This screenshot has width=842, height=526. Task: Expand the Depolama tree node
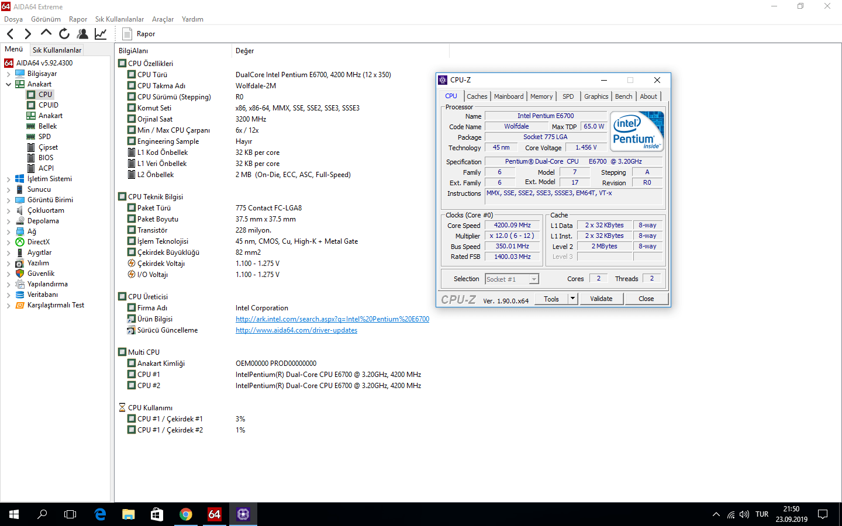pos(9,221)
